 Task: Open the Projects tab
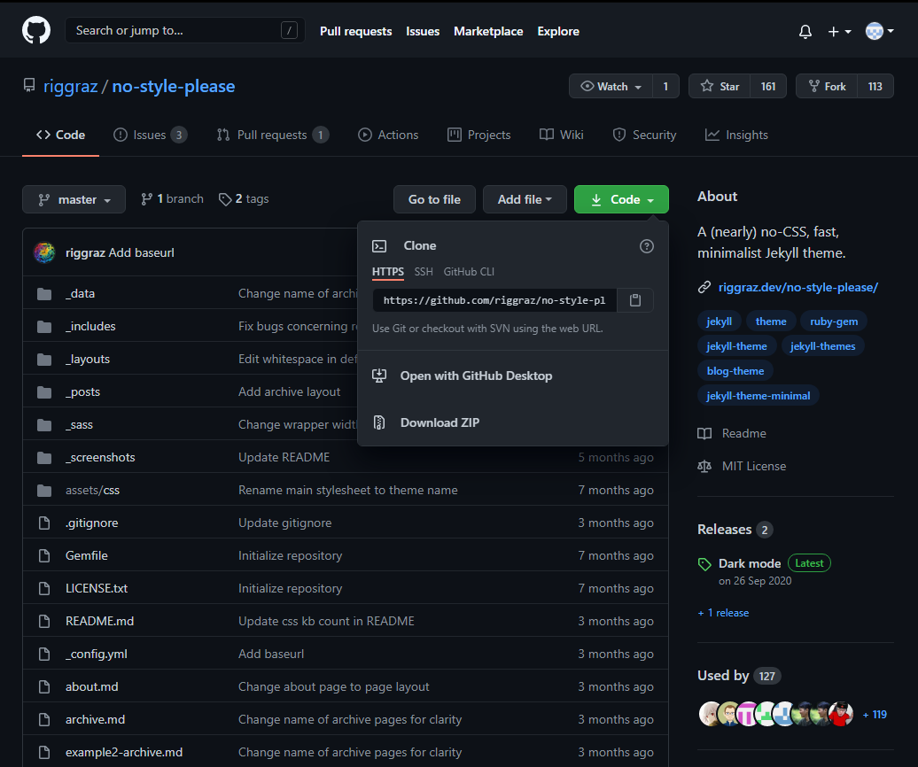(478, 136)
